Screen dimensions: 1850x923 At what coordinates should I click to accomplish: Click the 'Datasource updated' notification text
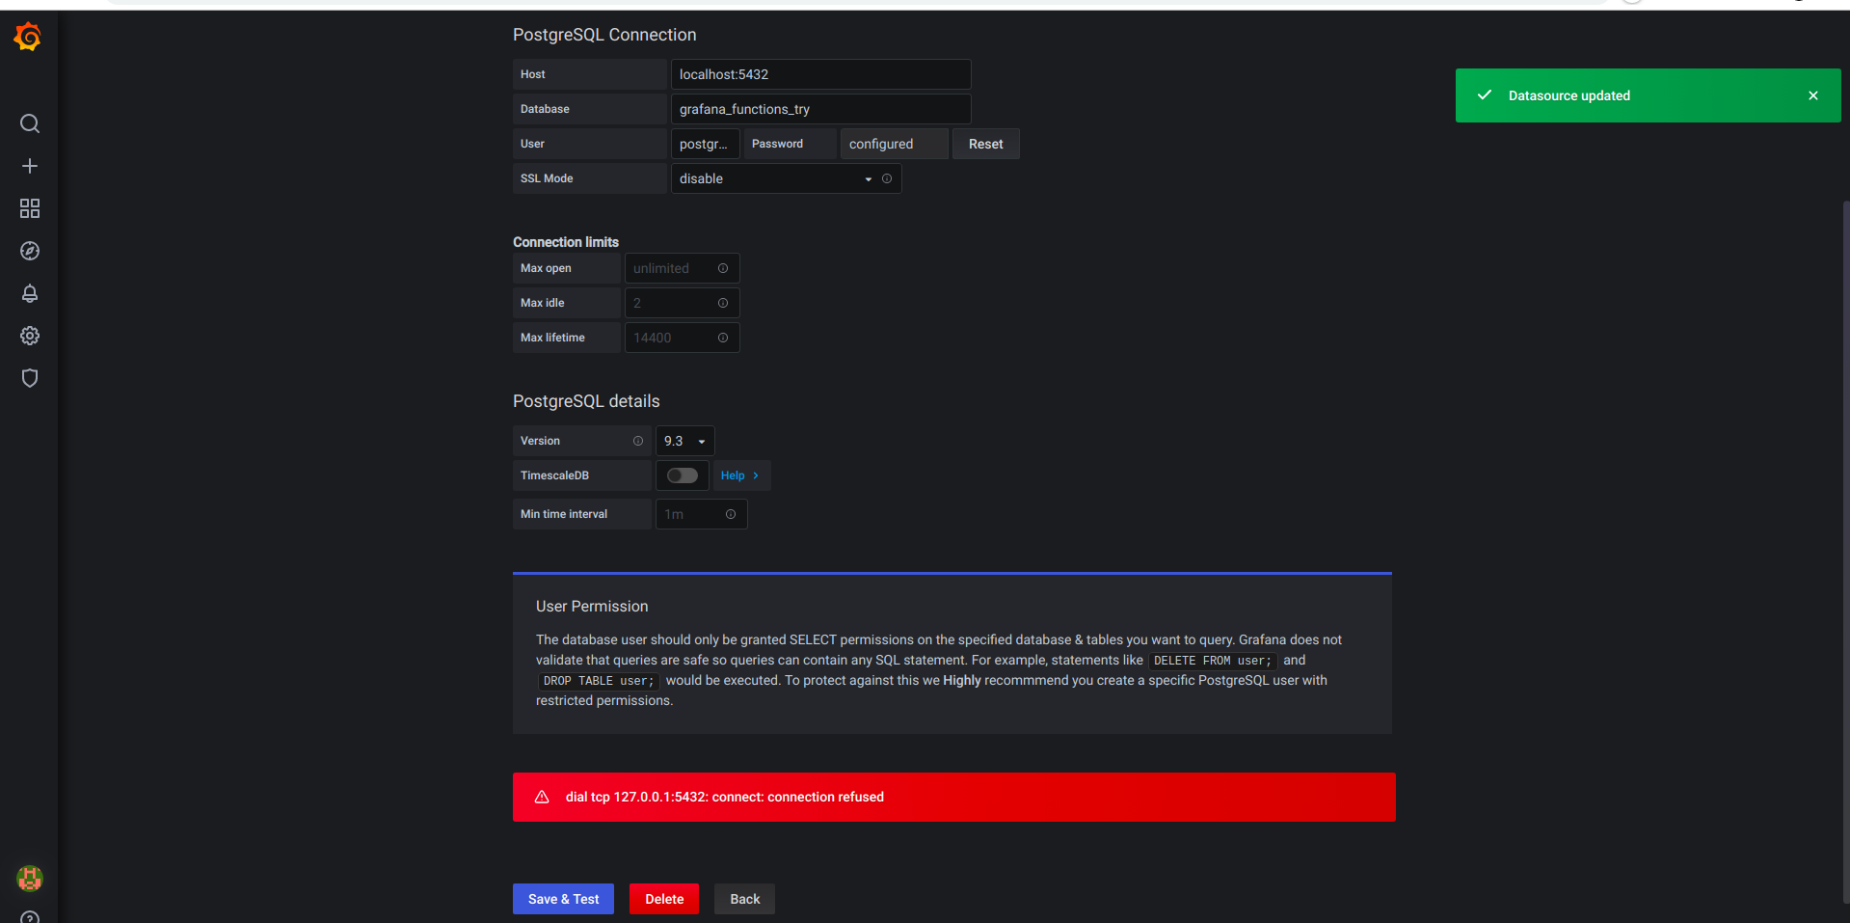click(1569, 95)
